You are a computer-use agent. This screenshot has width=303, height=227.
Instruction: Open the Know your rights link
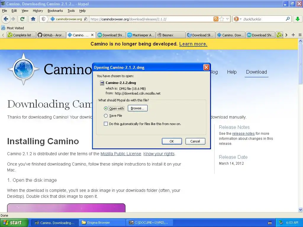[159, 154]
